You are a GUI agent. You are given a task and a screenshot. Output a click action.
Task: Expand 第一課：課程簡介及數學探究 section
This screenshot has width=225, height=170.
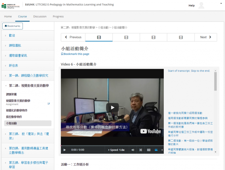click(x=28, y=76)
